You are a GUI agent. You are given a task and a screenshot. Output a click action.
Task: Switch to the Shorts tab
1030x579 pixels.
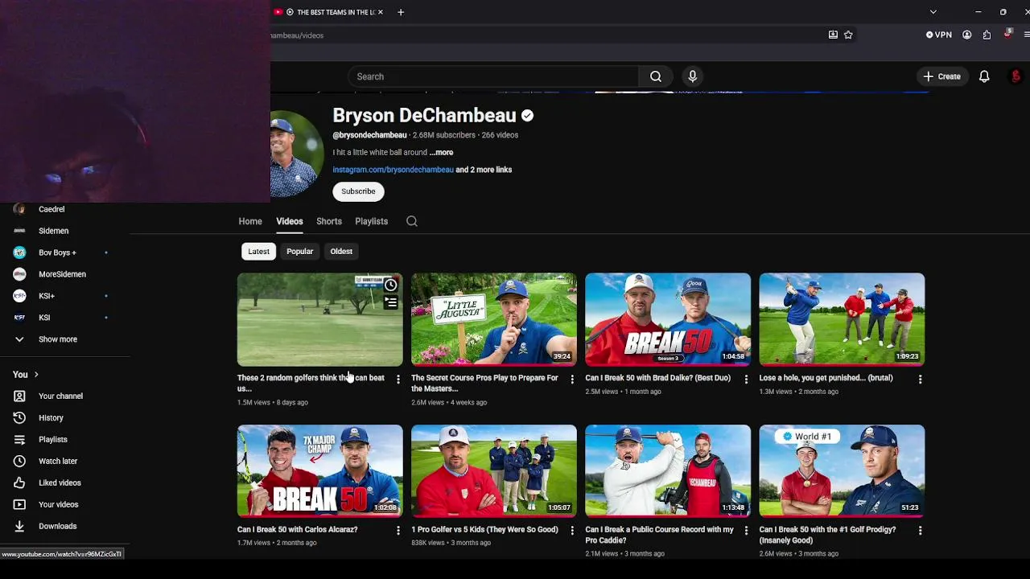329,221
